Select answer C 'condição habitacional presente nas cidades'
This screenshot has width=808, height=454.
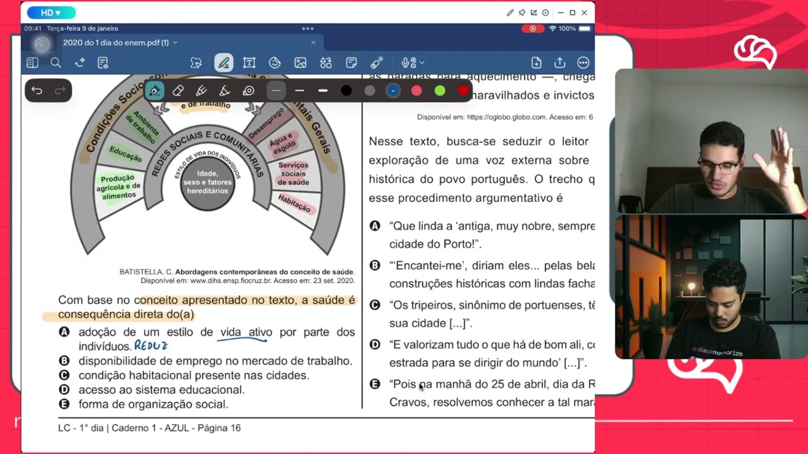[x=184, y=376]
